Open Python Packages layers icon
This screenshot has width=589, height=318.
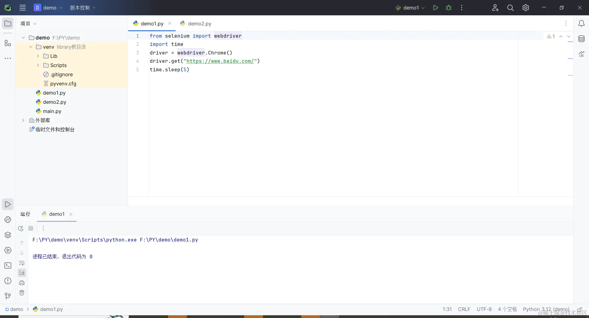click(x=8, y=235)
